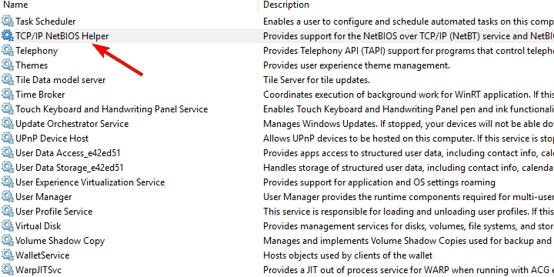
Task: Click the Time Broker gear icon
Action: [x=7, y=95]
